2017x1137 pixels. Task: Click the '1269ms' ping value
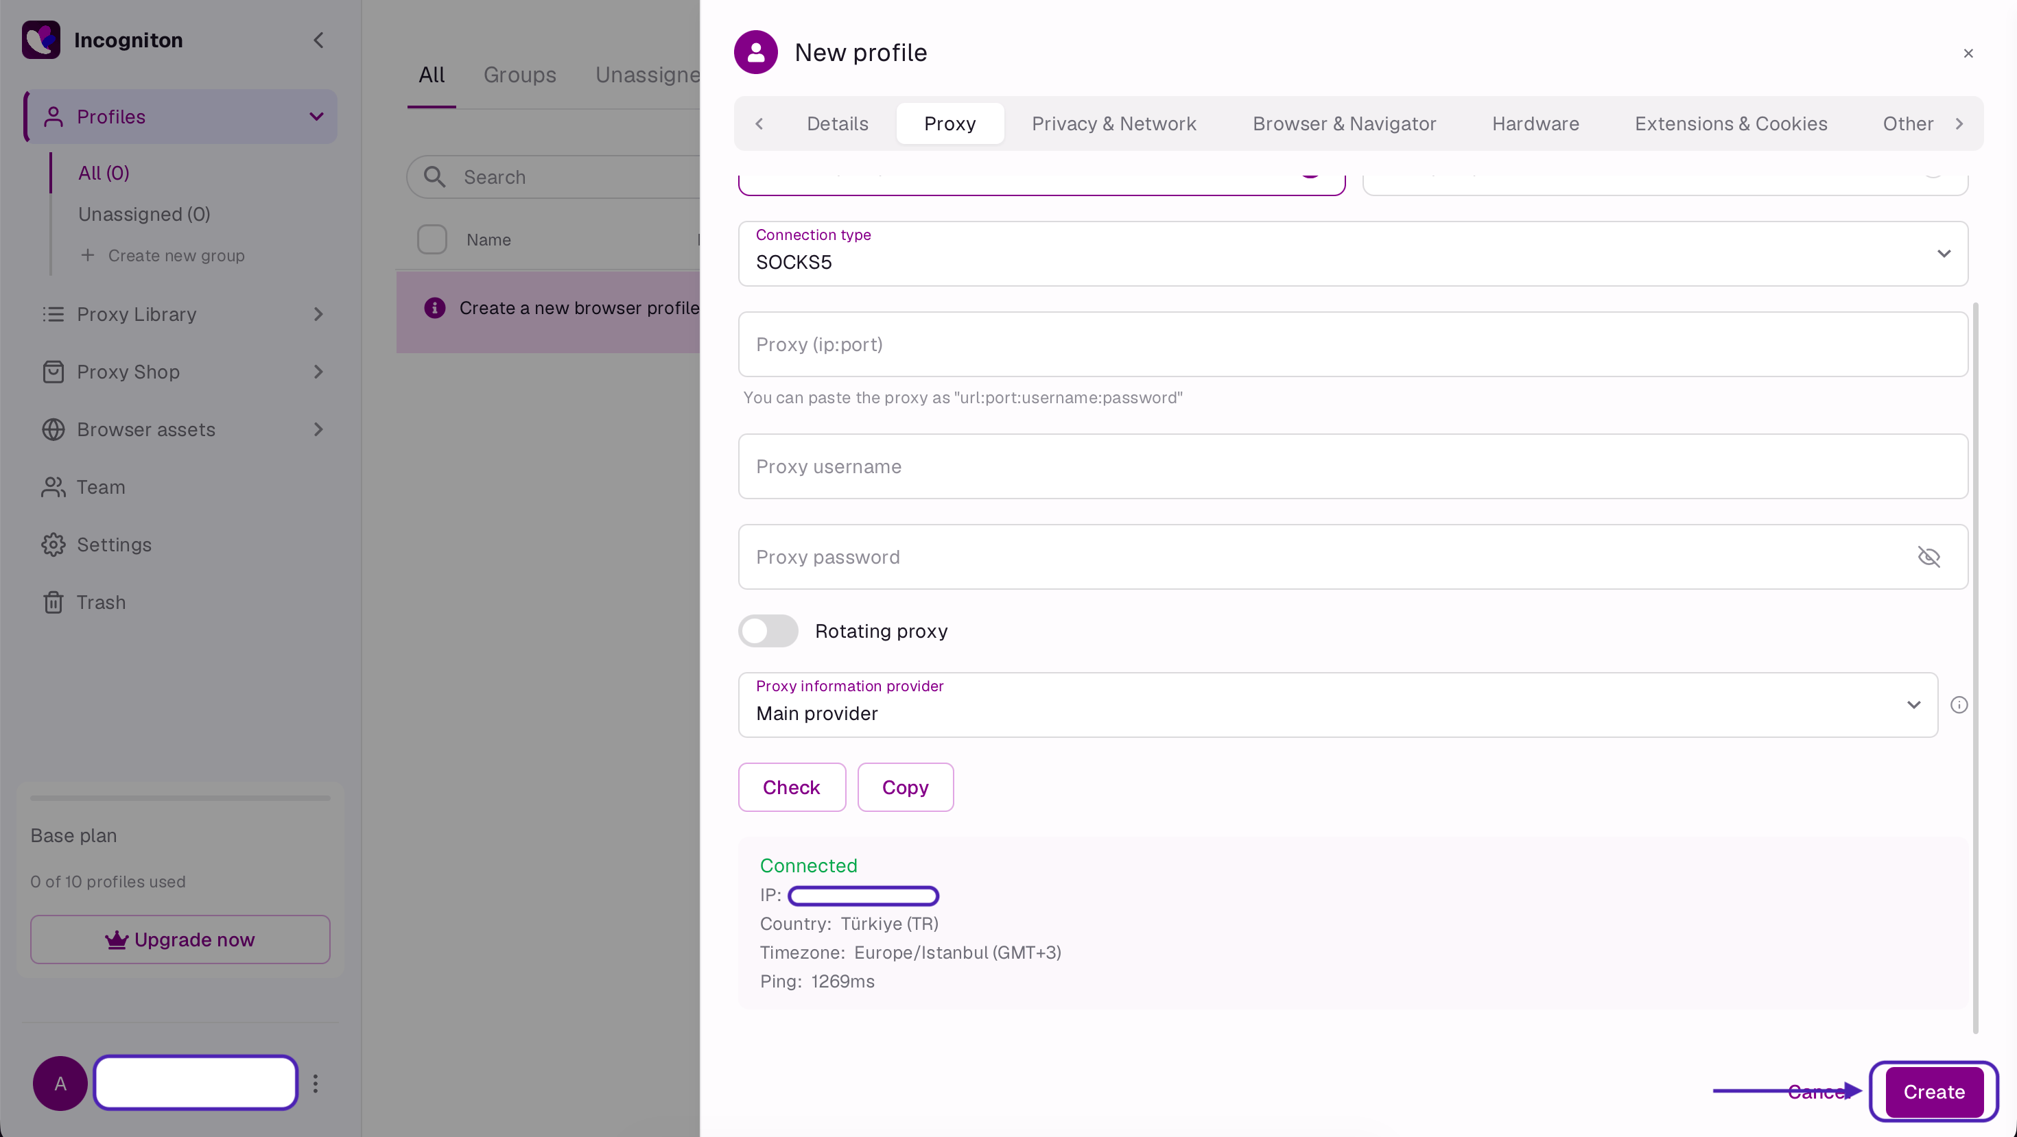842,982
